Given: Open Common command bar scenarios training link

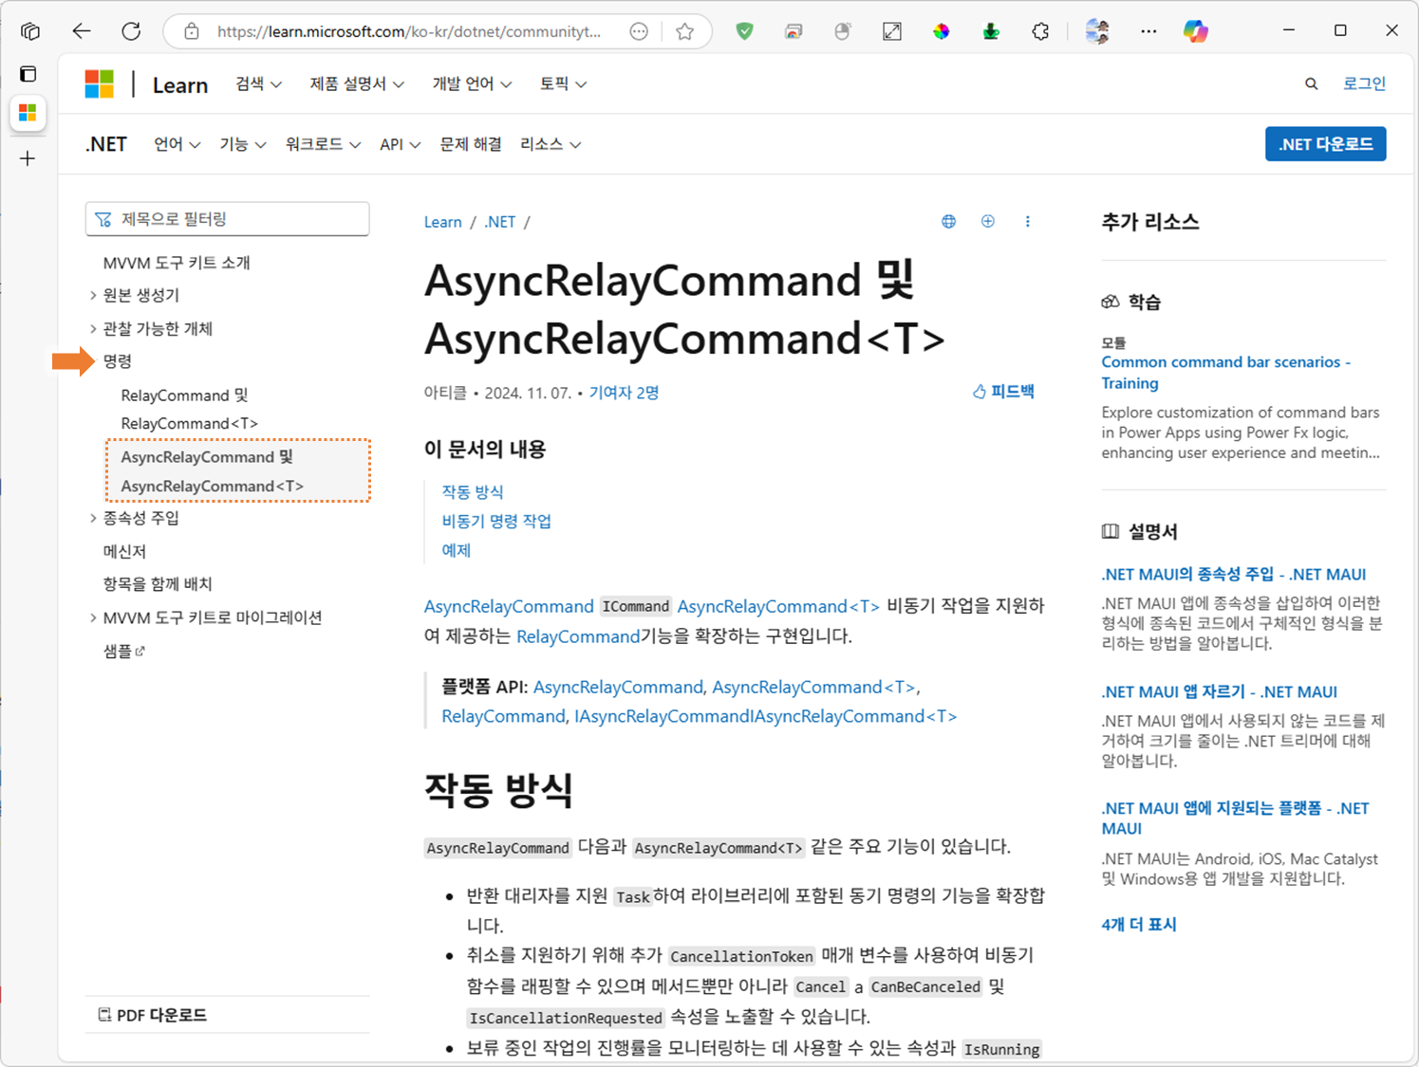Looking at the screenshot, I should (1225, 373).
